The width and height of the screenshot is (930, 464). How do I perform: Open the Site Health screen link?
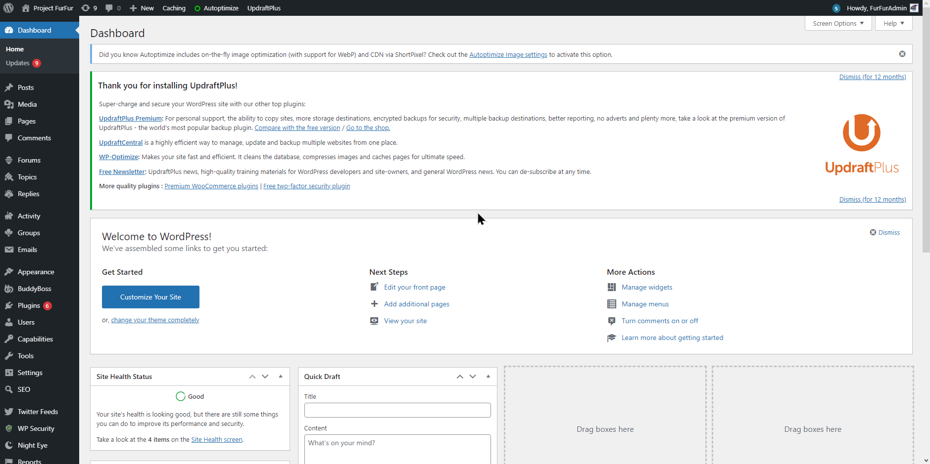(x=217, y=439)
